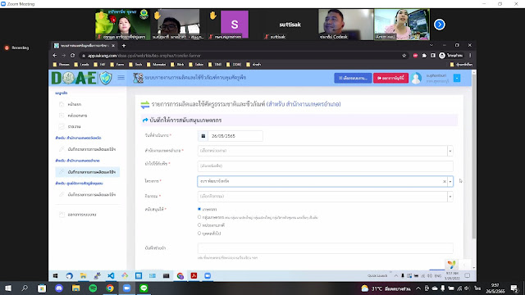Open the calendar icon beside the date field

tap(203, 136)
